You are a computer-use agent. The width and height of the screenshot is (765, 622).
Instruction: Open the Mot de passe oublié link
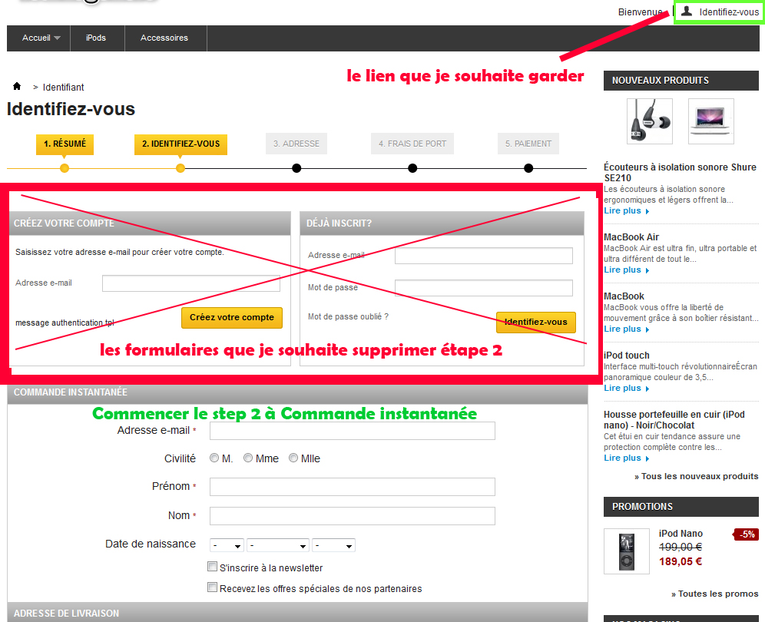point(348,316)
